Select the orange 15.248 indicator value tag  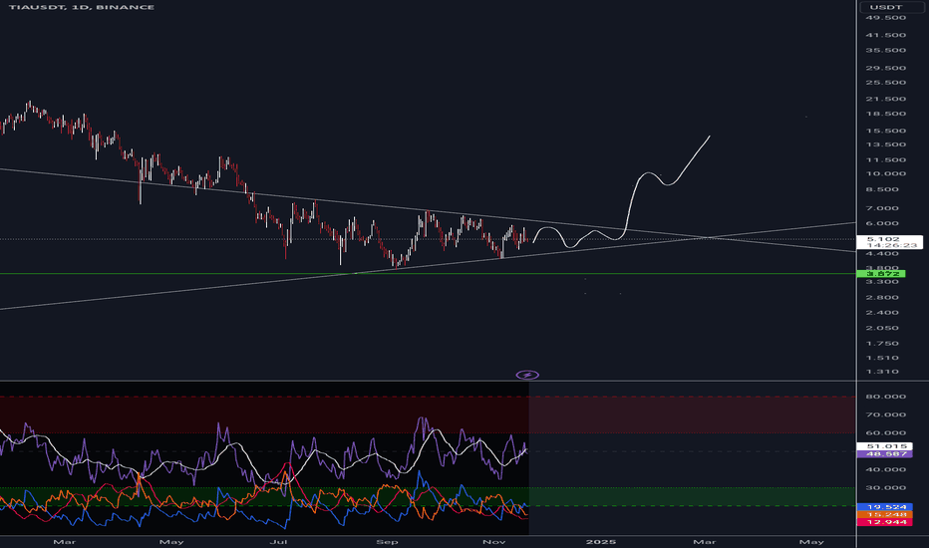(884, 514)
